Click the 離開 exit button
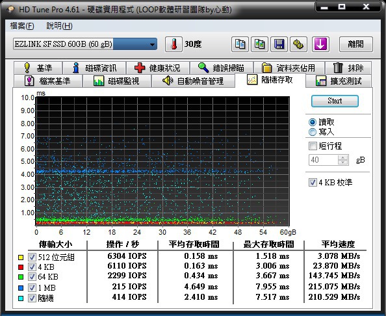The image size is (386, 316). [x=356, y=44]
